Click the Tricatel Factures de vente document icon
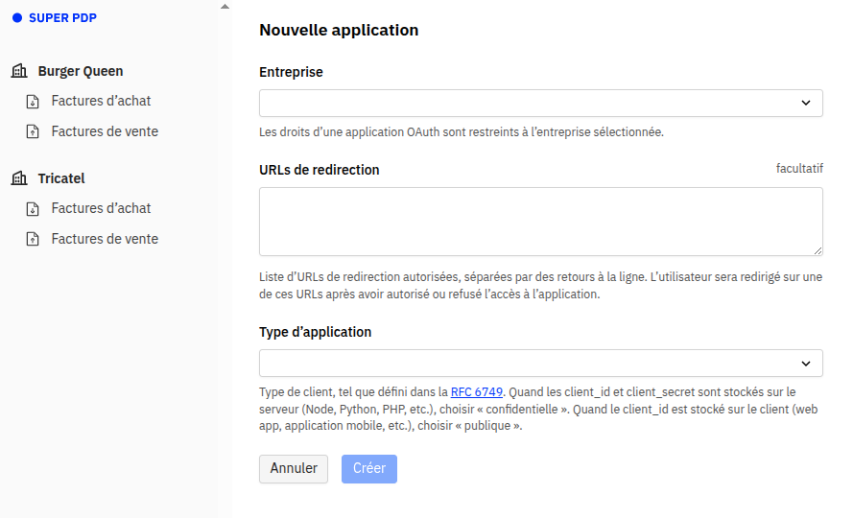This screenshot has width=853, height=518. pos(33,239)
